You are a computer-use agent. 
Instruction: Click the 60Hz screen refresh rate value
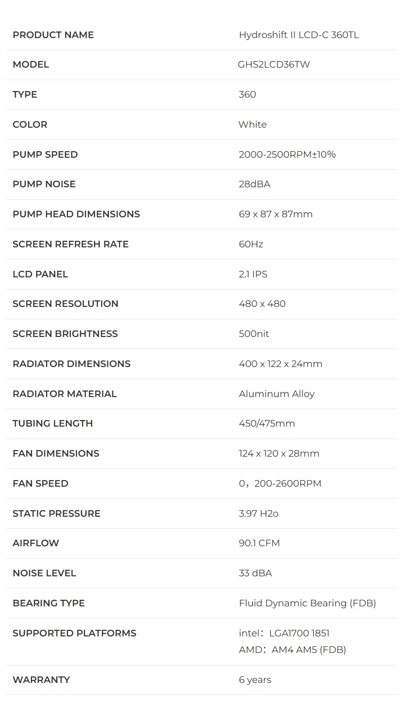coord(251,244)
